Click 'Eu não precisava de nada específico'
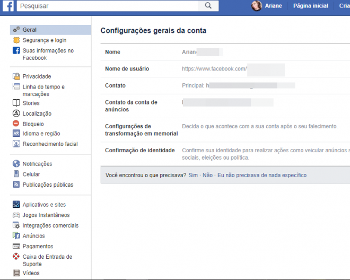This screenshot has width=350, height=280. click(262, 175)
